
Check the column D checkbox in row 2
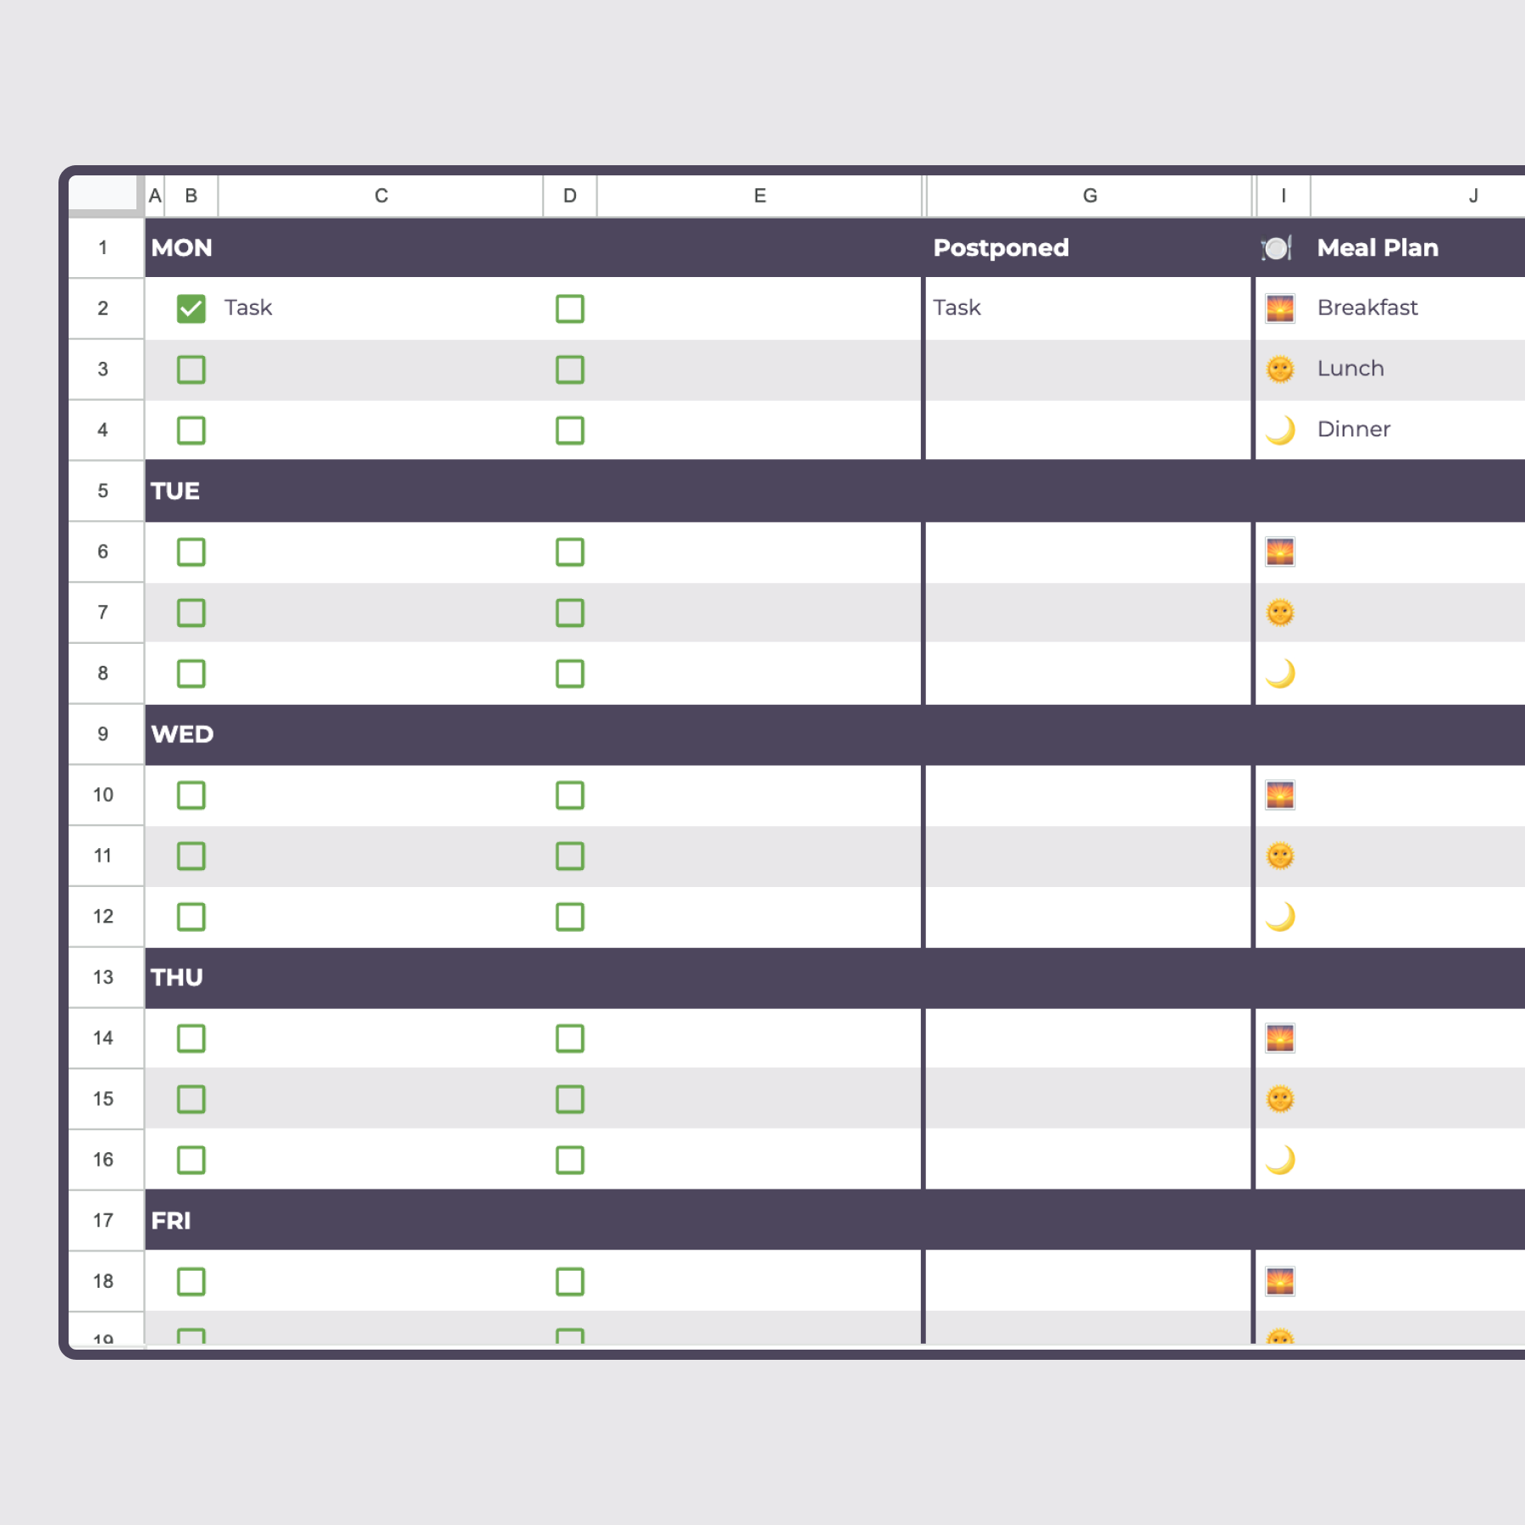coord(570,308)
